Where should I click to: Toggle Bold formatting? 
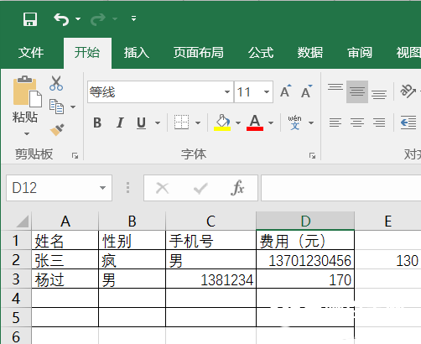(x=97, y=122)
